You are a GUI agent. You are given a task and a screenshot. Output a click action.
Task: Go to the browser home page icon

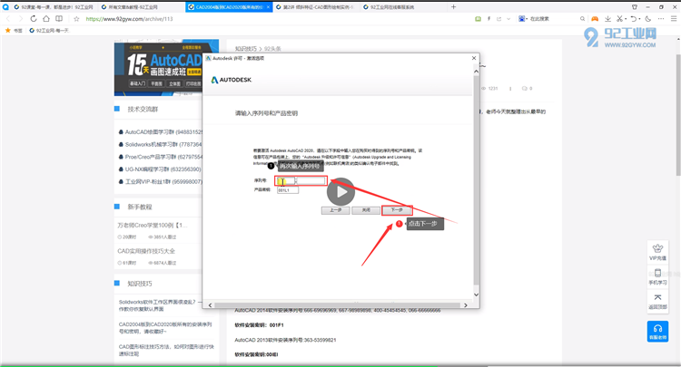[46, 19]
